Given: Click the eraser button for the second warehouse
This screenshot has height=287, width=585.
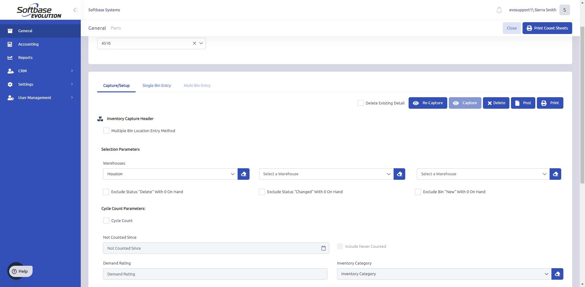Looking at the screenshot, I should click(x=399, y=174).
